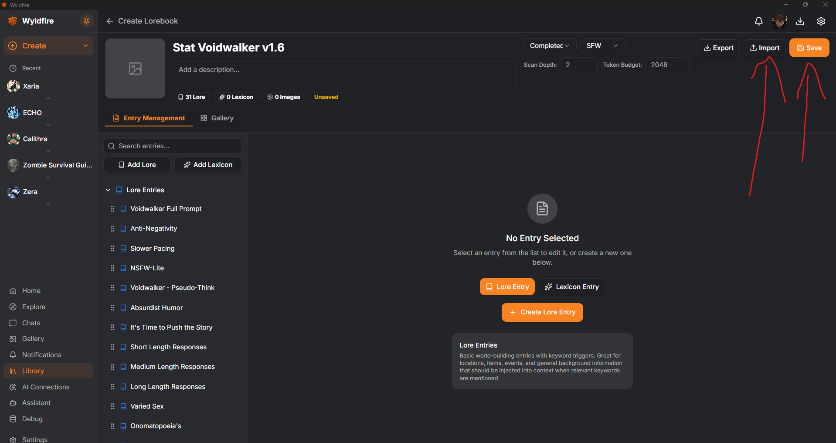The image size is (836, 443).
Task: Switch to the Entry Management tab
Action: pos(149,118)
